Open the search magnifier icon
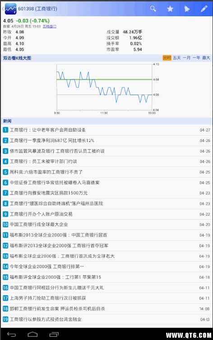This screenshot has height=340, width=213. point(153,9)
